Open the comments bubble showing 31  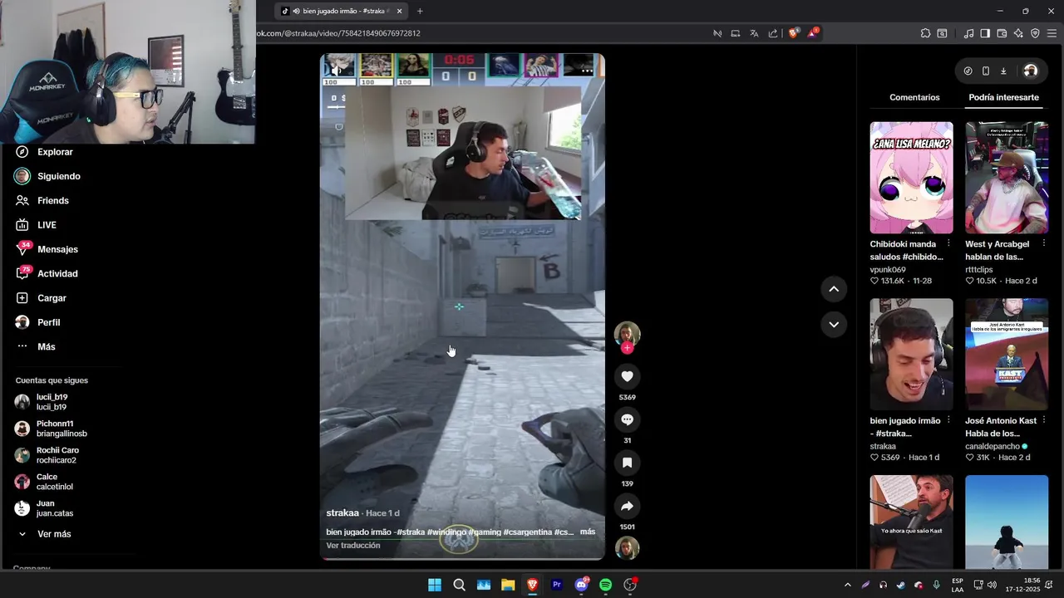627,419
